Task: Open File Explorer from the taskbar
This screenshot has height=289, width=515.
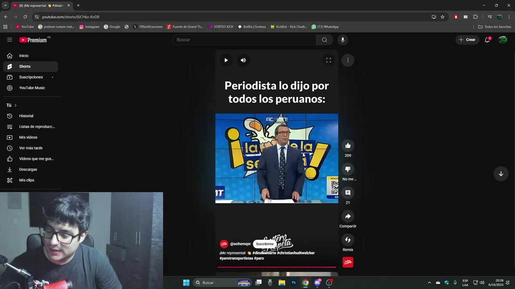Action: (282, 283)
